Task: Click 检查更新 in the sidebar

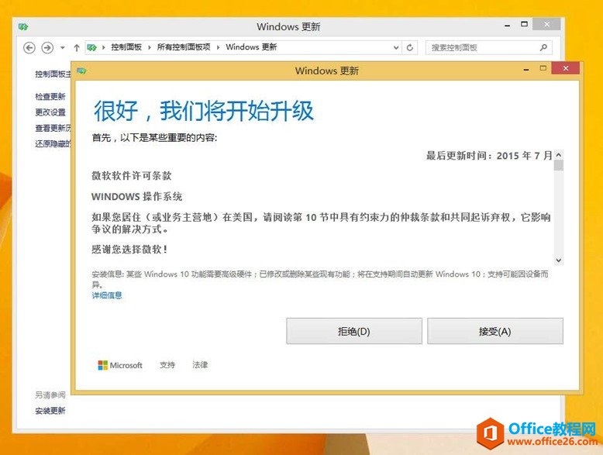Action: click(x=50, y=97)
